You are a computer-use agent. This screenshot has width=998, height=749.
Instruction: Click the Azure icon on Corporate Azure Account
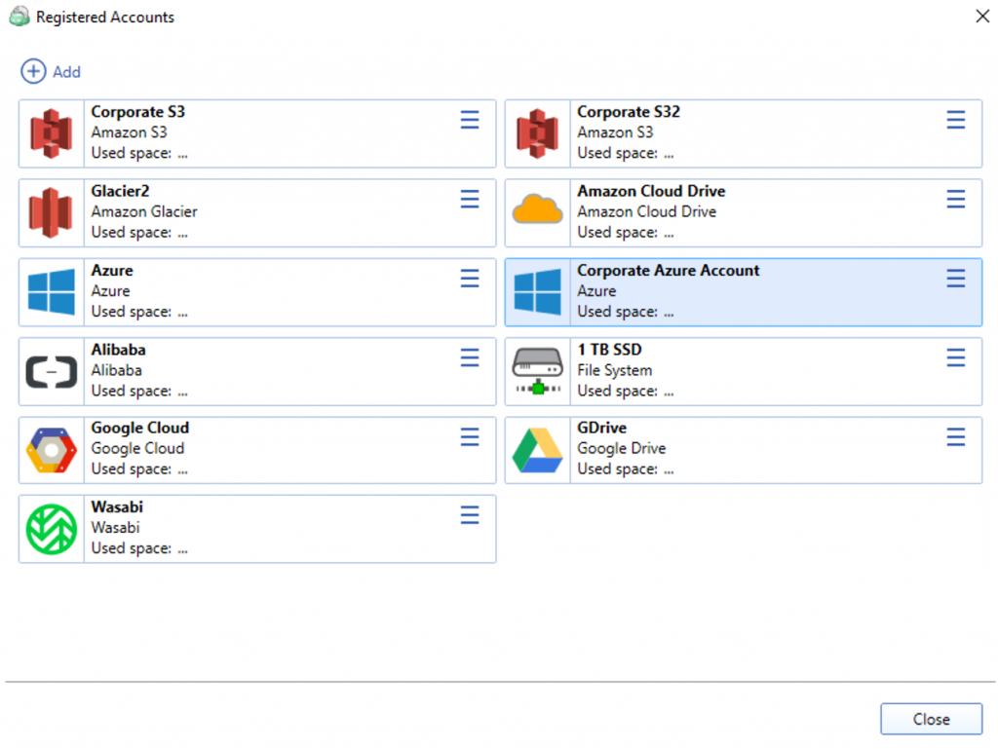537,291
